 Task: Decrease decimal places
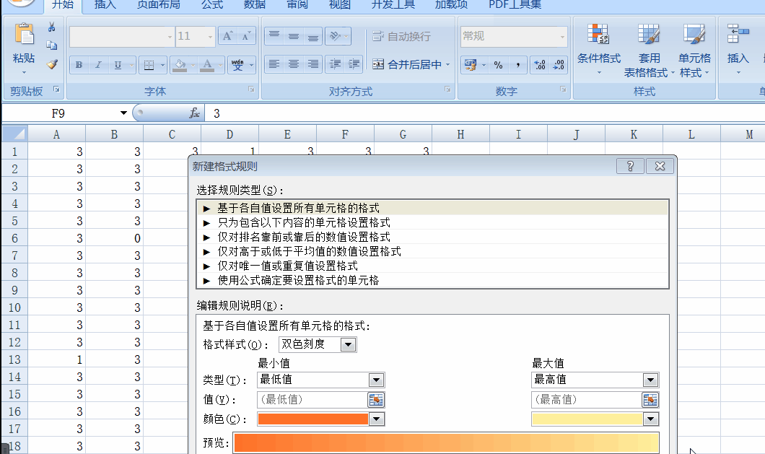point(559,65)
